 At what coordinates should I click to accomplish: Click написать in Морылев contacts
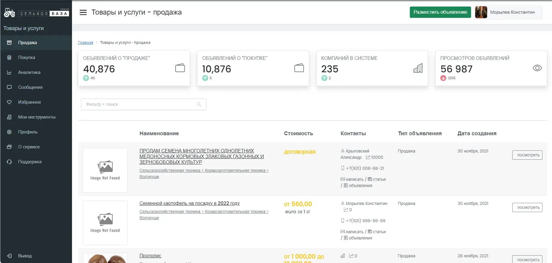[x=355, y=232]
